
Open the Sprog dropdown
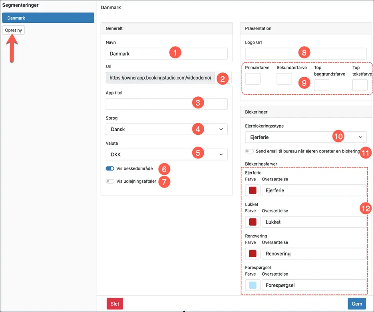click(x=166, y=129)
